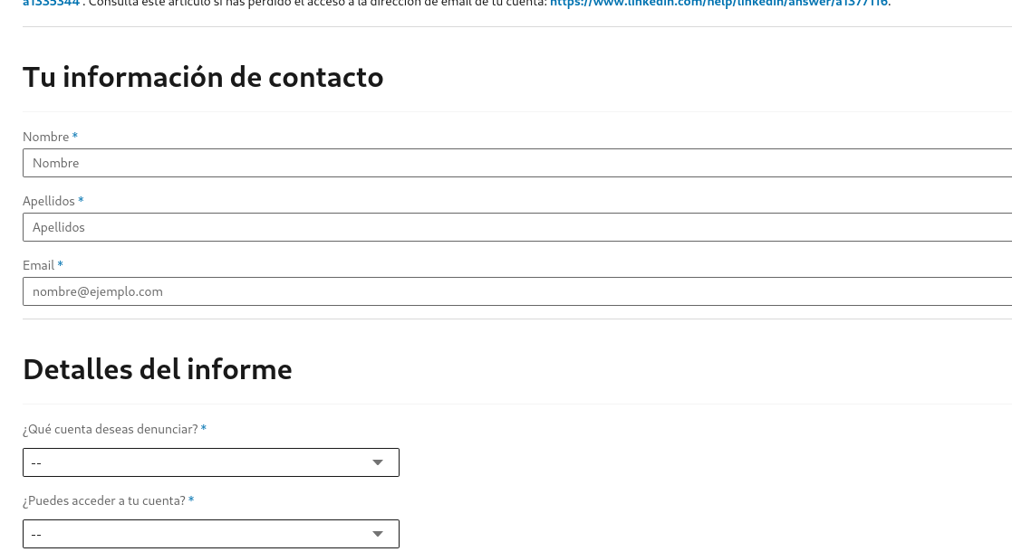Image resolution: width=1012 pixels, height=552 pixels.
Task: Click the required asterisk beside Nombre
Action: [x=75, y=137]
